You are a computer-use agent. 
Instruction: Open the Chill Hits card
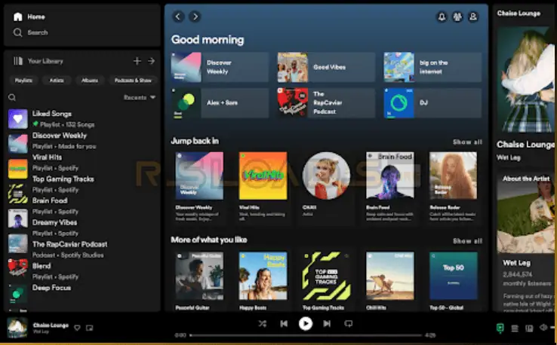pos(390,281)
